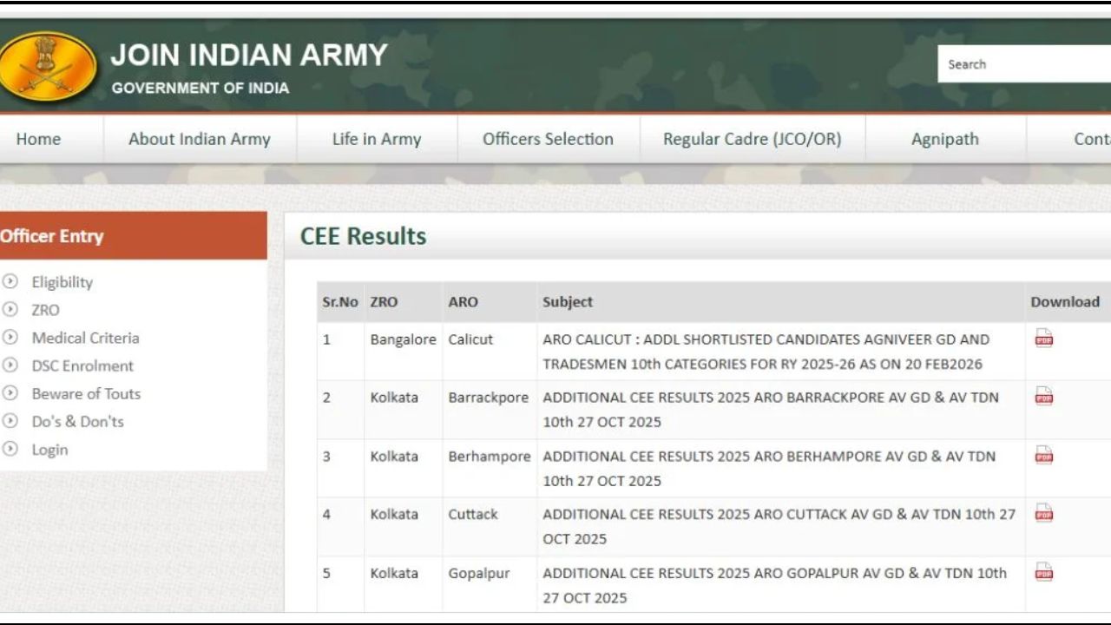This screenshot has height=625, width=1111.
Task: Click ARO CUTTACK additional results subject
Action: 779,527
